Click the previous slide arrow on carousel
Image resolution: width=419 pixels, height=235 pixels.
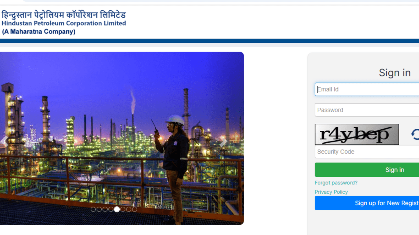coord(4,141)
